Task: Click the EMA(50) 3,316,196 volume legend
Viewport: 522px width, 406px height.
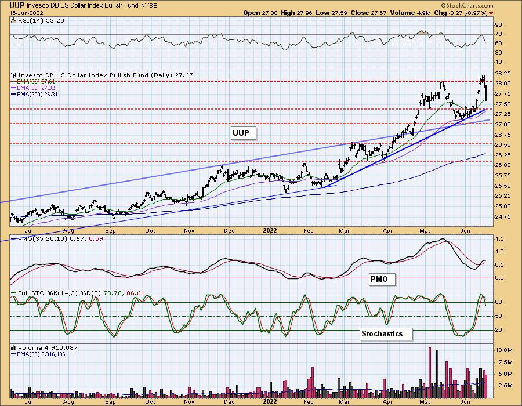Action: click(38, 354)
